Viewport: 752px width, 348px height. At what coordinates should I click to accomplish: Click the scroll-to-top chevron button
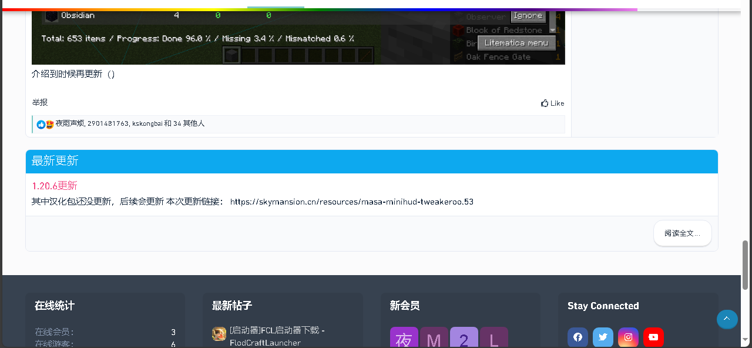pos(727,319)
